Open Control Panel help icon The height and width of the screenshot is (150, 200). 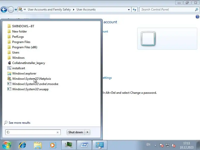pos(197,17)
